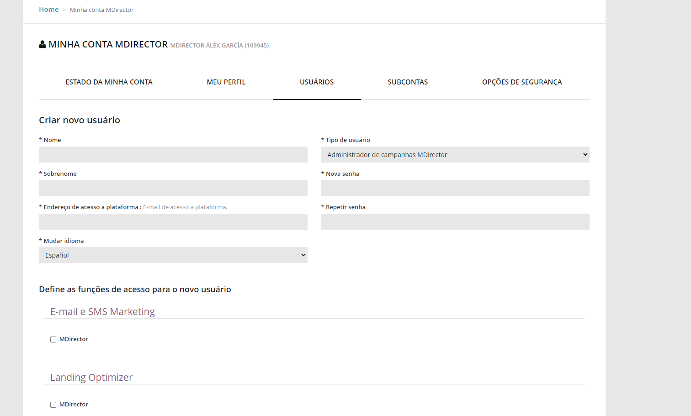Select the Usuários tab
This screenshot has height=416, width=691.
pos(317,82)
